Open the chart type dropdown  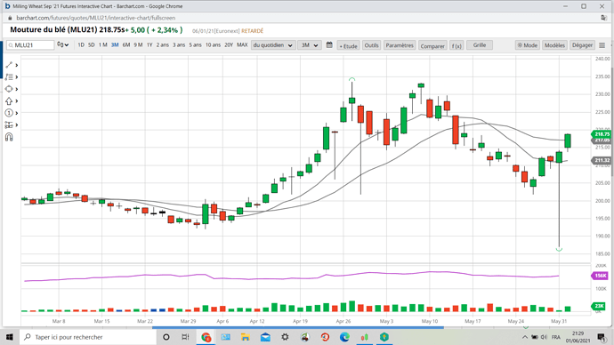pyautogui.click(x=62, y=45)
